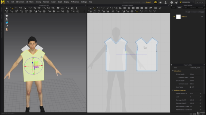206x115 pixels.
Task: Click the avatar display icon in 3D viewport sidebar
Action: pos(7,19)
